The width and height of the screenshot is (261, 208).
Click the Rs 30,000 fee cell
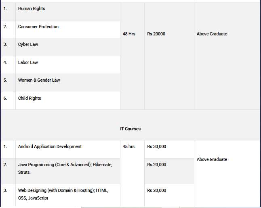[x=157, y=147]
